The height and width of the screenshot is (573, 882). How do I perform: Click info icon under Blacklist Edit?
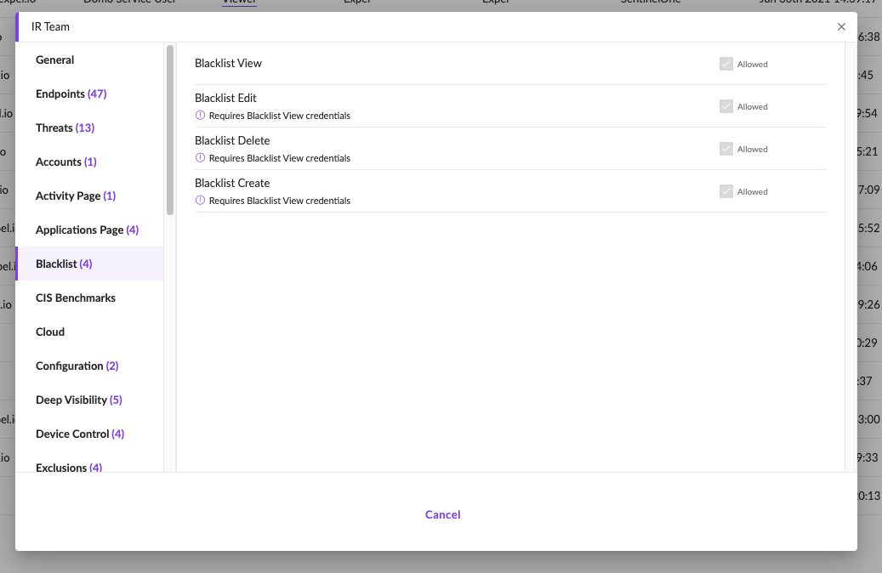[x=200, y=116]
